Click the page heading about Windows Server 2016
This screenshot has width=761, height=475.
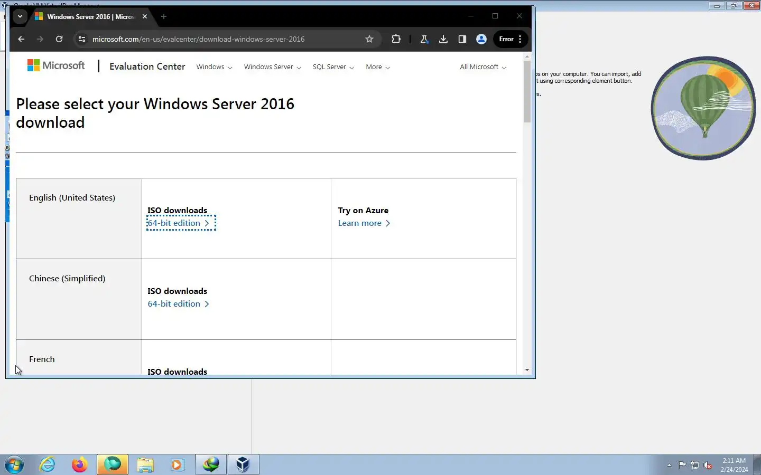[x=155, y=113]
